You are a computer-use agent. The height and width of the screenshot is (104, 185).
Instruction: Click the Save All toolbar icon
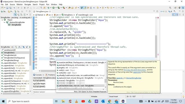(10, 8)
